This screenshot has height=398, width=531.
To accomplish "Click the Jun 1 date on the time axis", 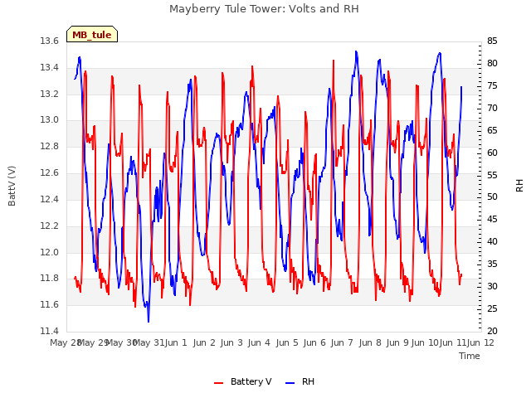I will (x=176, y=342).
